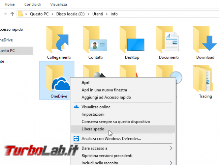Screen dimensions: 219x165
Task: Click the up-arrow navigation button
Action: click(x=12, y=14)
